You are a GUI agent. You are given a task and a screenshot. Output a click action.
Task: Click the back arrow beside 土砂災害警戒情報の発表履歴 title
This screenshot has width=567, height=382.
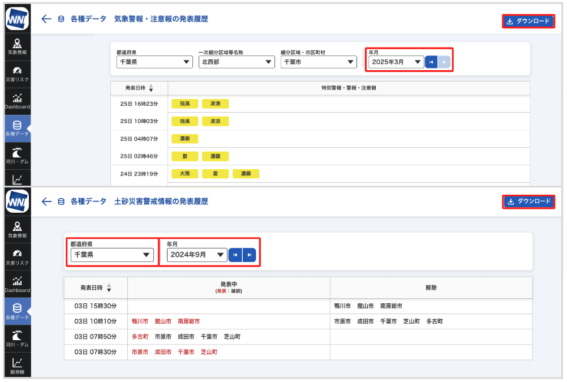(x=46, y=201)
